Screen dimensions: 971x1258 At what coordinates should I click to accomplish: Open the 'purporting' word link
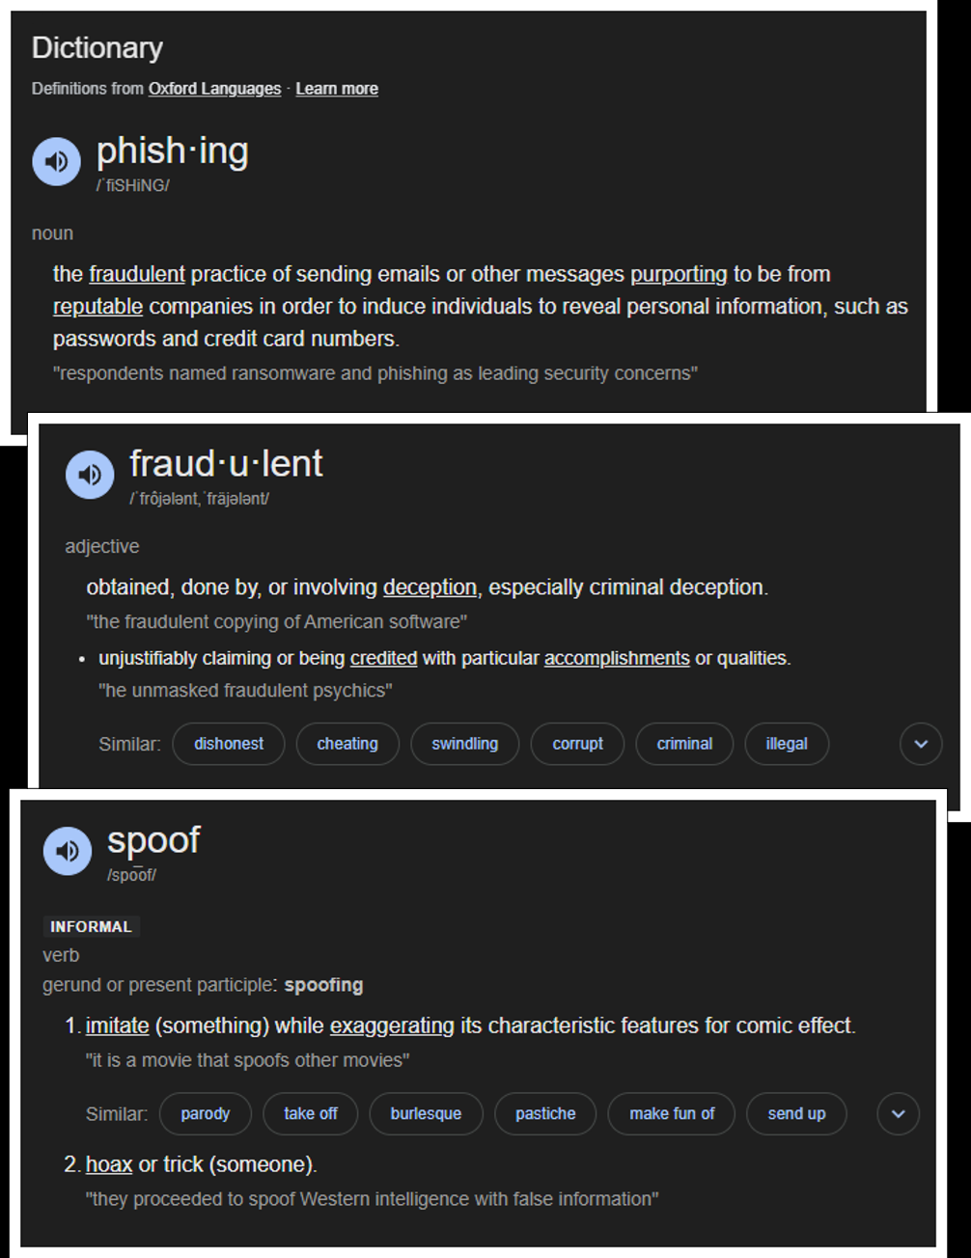[x=679, y=274]
